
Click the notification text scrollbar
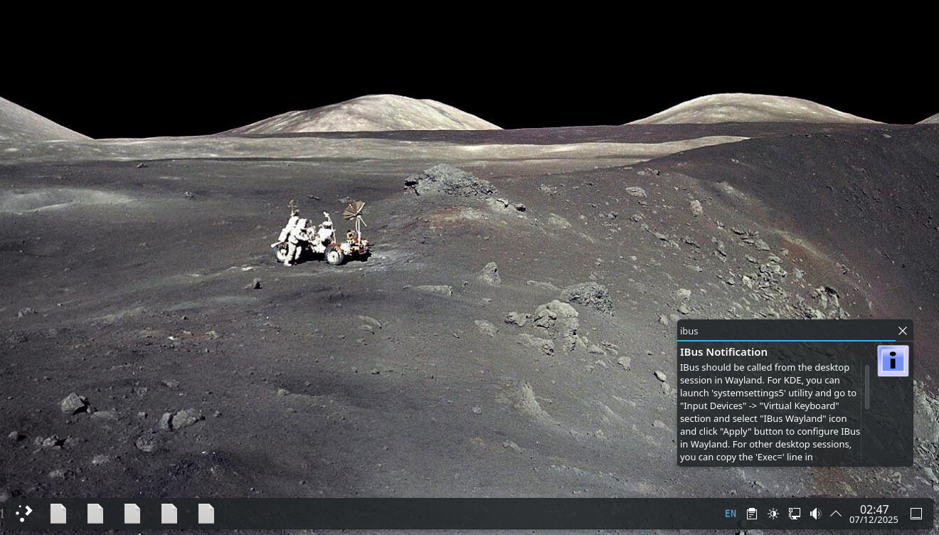(x=866, y=388)
